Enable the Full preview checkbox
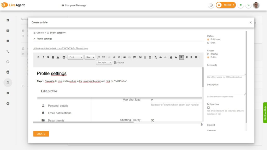 (208, 108)
